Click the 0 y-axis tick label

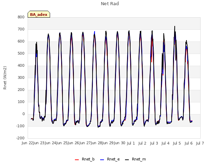tap(23, 114)
